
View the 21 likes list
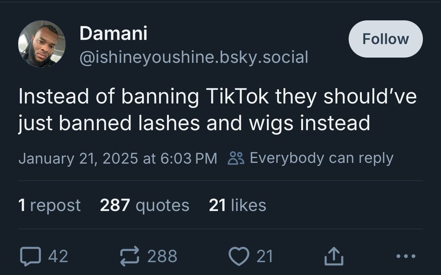pyautogui.click(x=237, y=205)
